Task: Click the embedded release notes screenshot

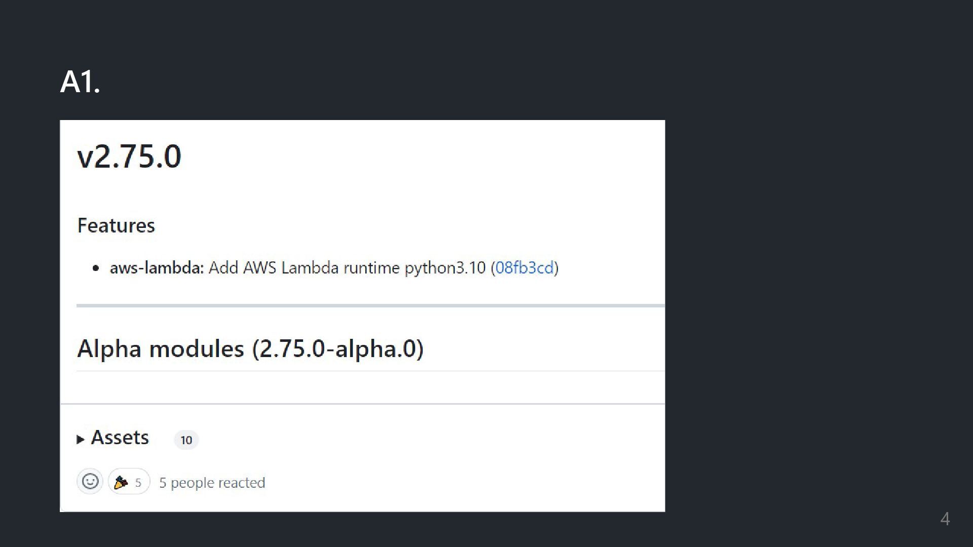Action: (362, 316)
